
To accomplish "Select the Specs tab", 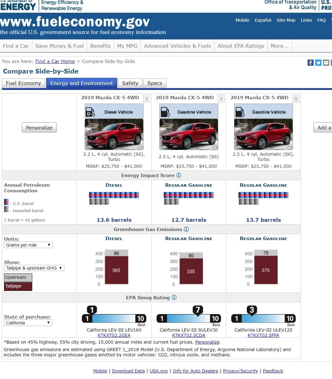I will [x=155, y=83].
